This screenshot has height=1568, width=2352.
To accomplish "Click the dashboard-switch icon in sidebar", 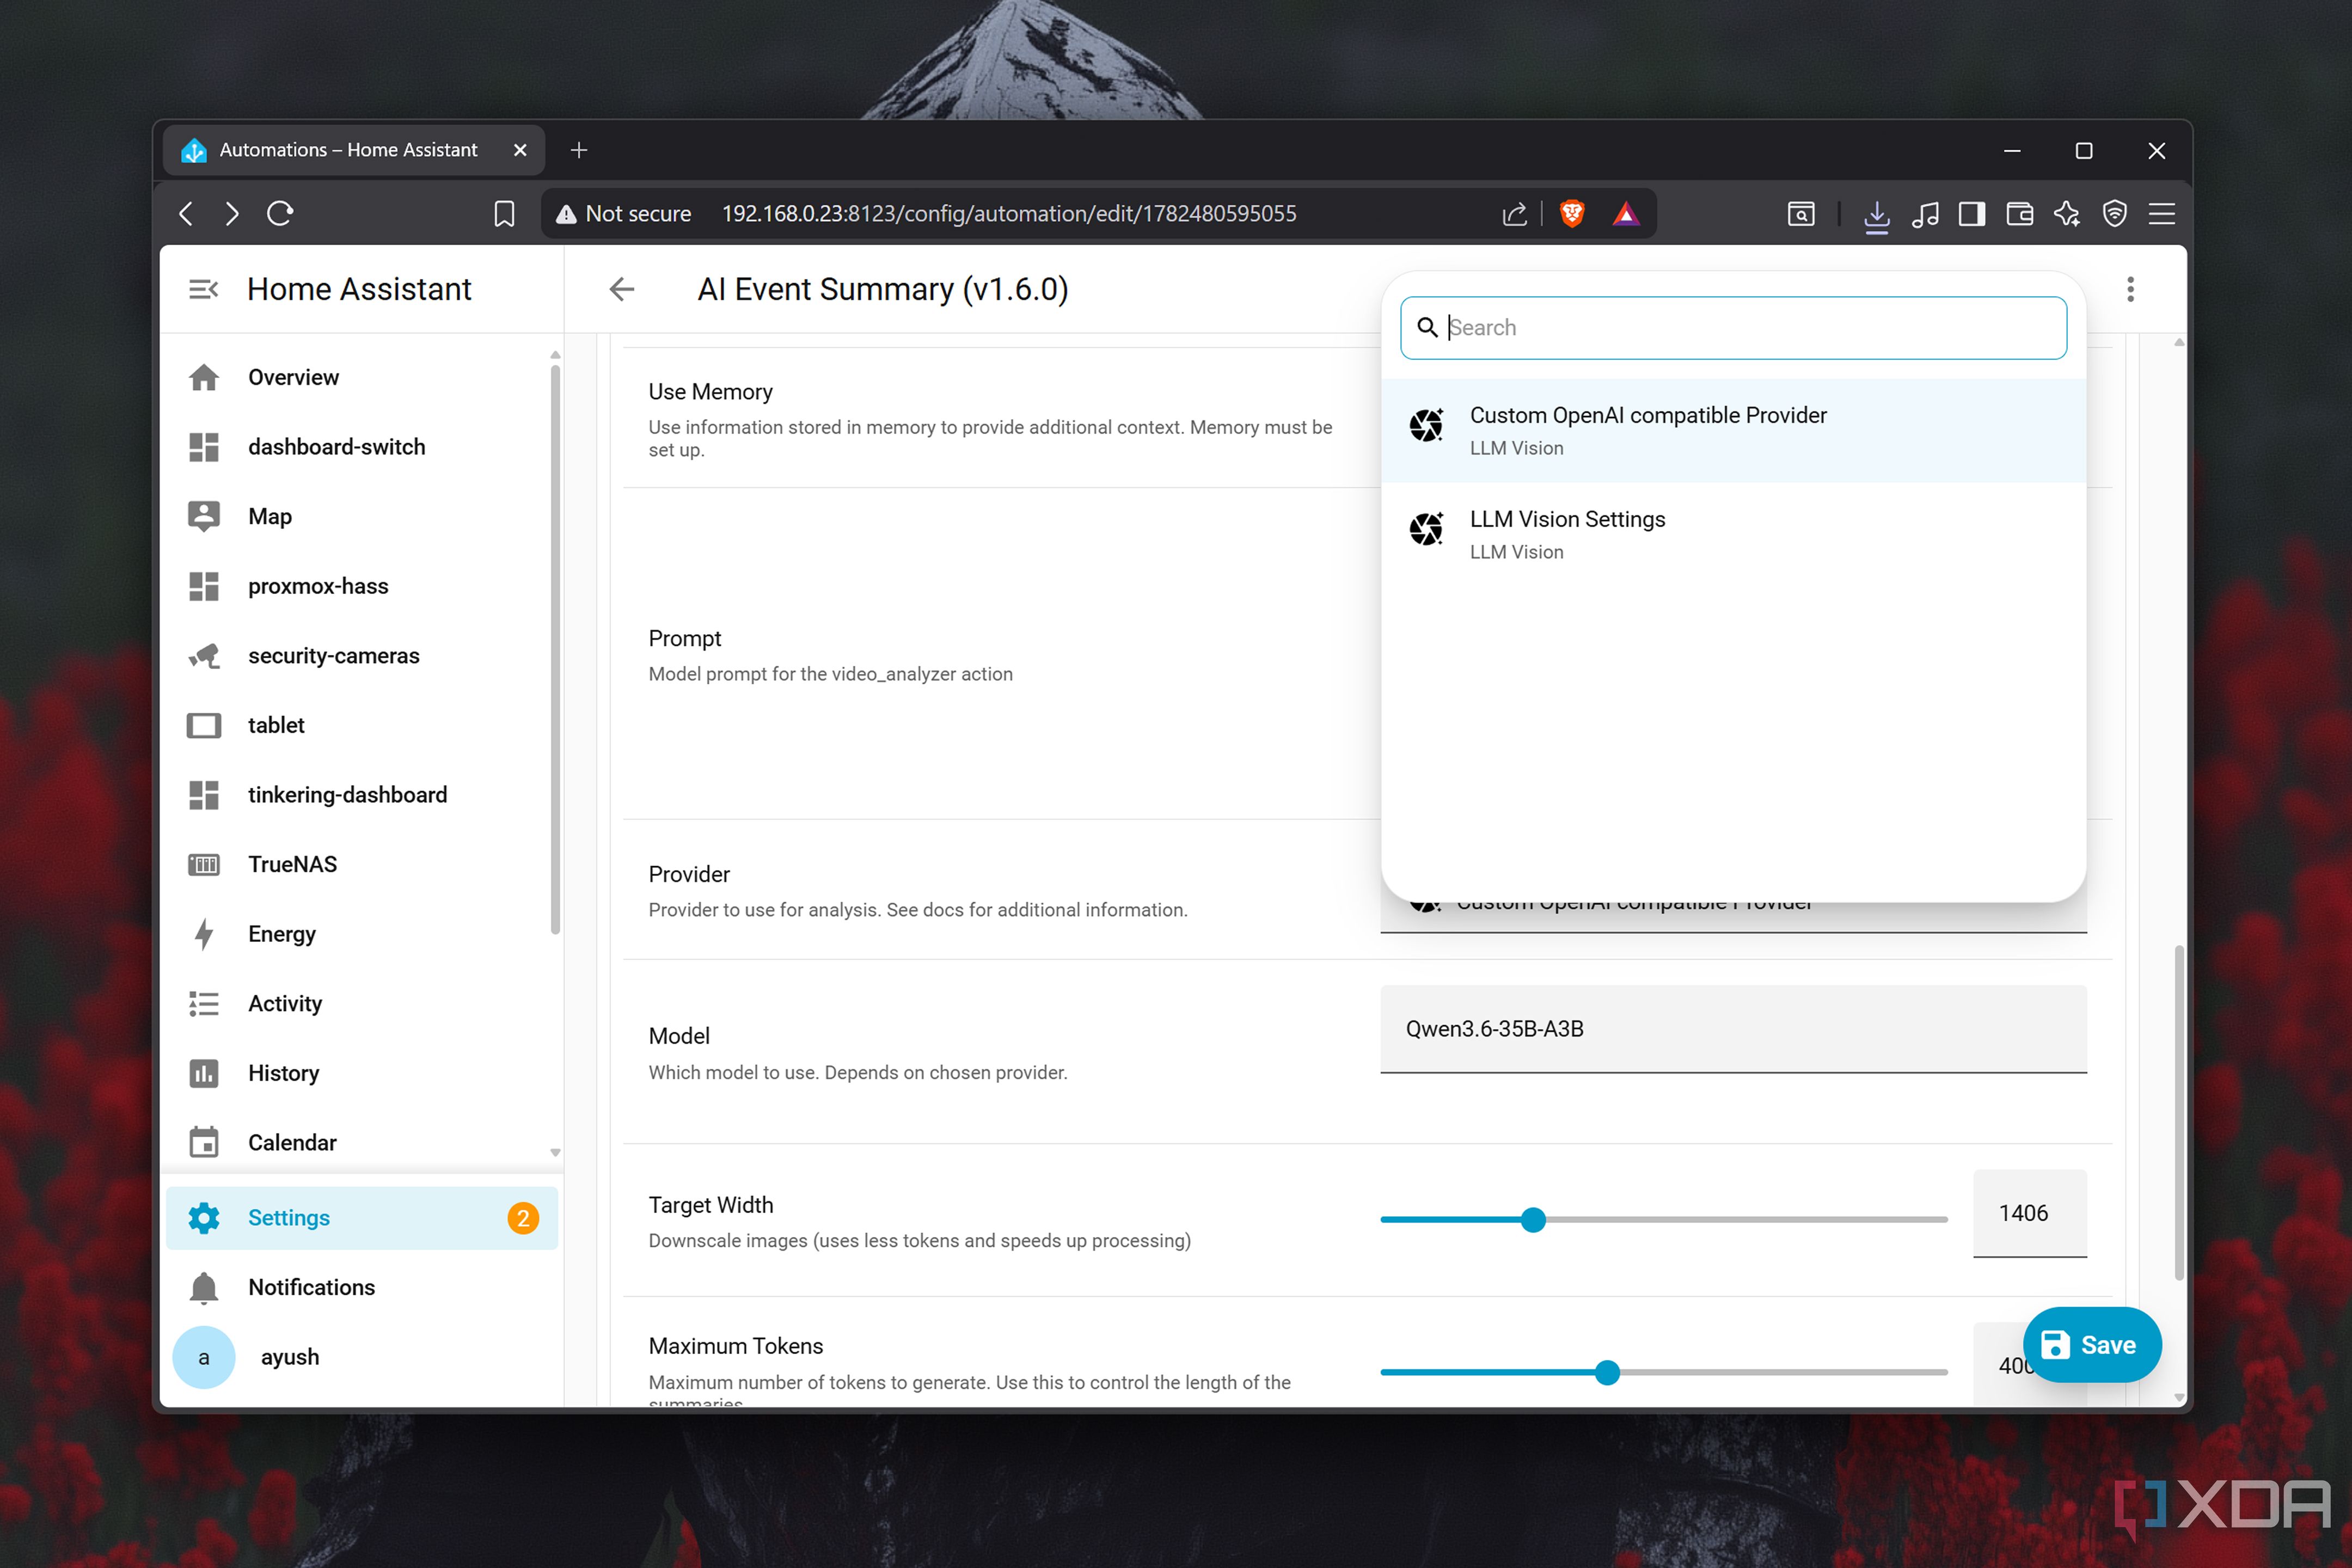I will pyautogui.click(x=204, y=447).
